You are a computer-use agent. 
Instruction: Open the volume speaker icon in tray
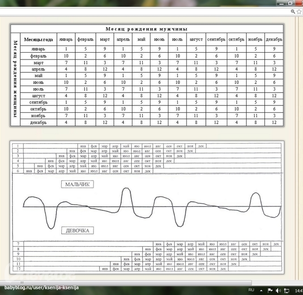tap(278, 290)
